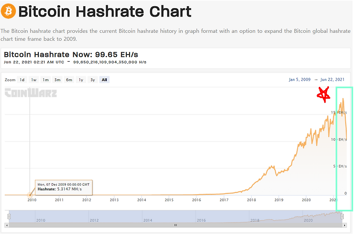Click the 2010 label in navigator strip
The width and height of the screenshot is (356, 234).
[x=41, y=220]
